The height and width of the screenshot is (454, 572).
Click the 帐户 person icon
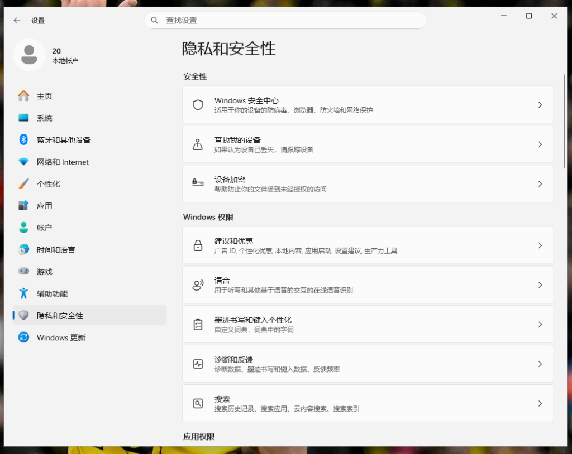tap(23, 228)
